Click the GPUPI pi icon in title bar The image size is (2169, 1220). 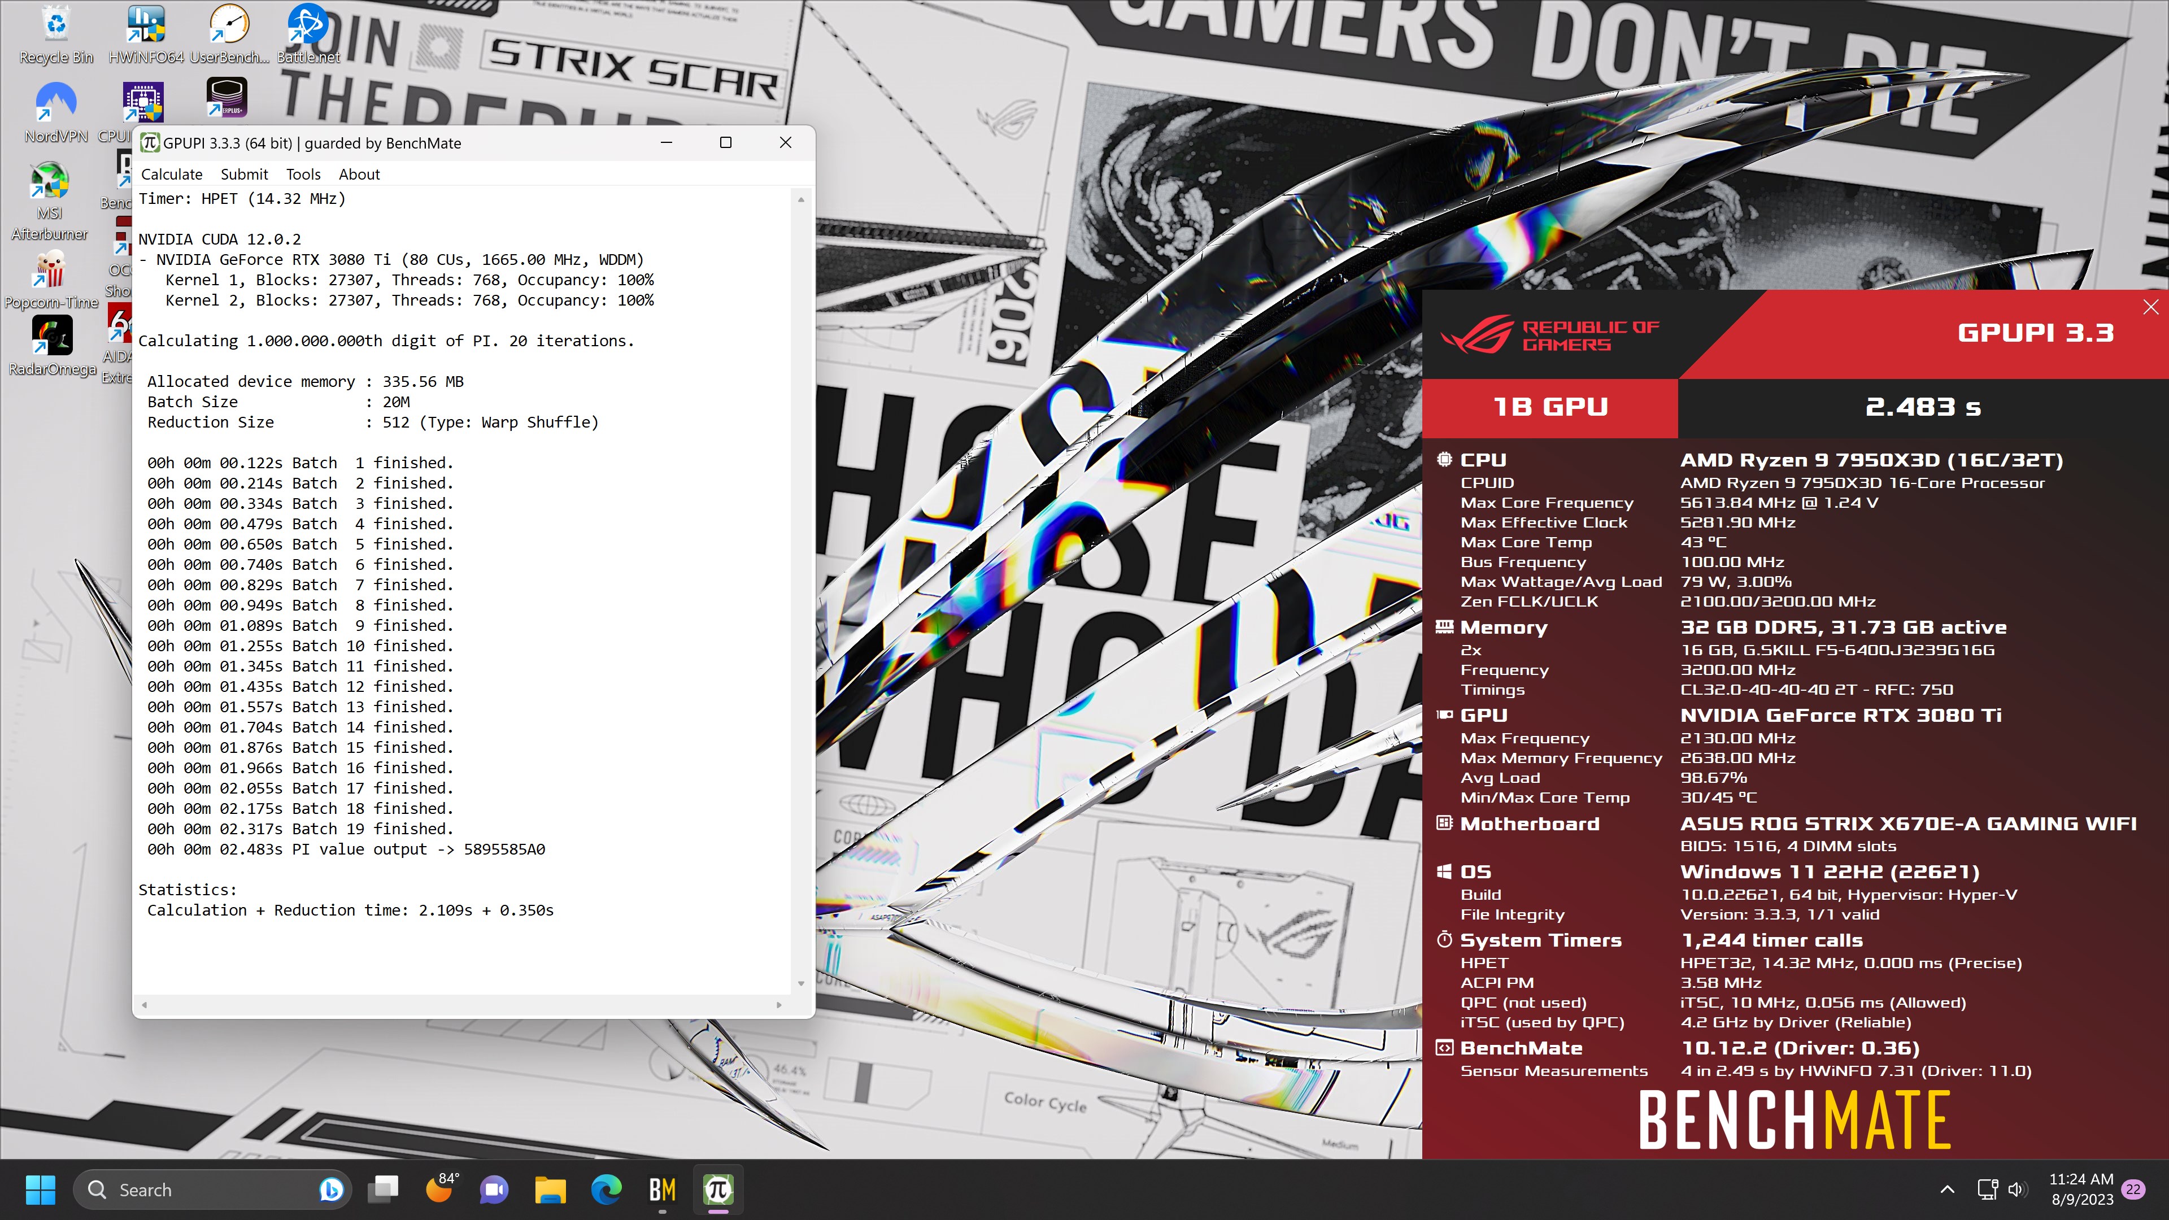click(150, 143)
